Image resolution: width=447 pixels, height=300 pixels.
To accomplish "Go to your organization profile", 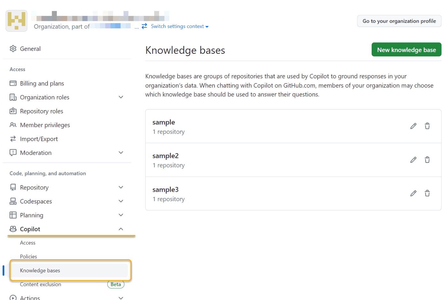I will [x=399, y=21].
